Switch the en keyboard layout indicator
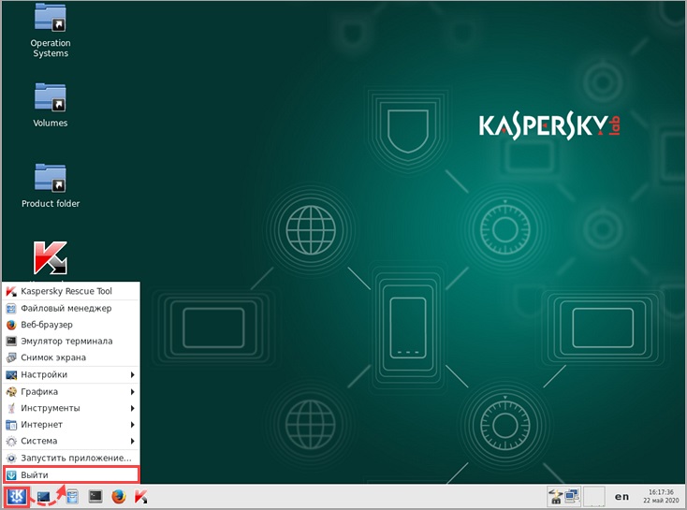The image size is (687, 510). (x=621, y=496)
